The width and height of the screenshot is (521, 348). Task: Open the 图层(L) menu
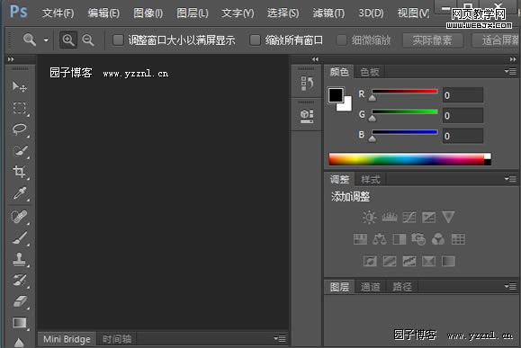(x=193, y=13)
